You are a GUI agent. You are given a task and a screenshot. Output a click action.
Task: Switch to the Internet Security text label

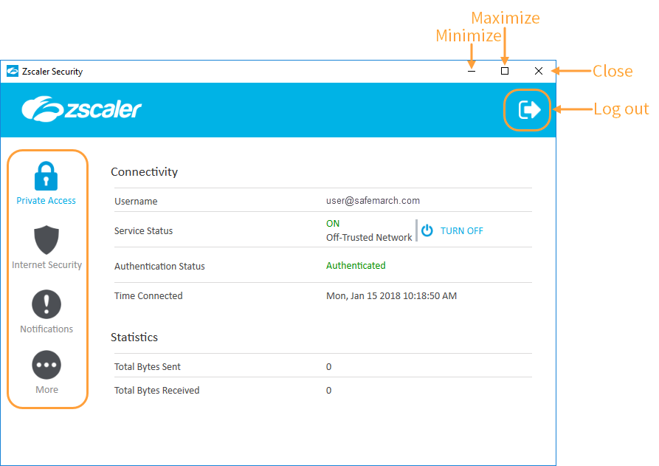[x=47, y=265]
